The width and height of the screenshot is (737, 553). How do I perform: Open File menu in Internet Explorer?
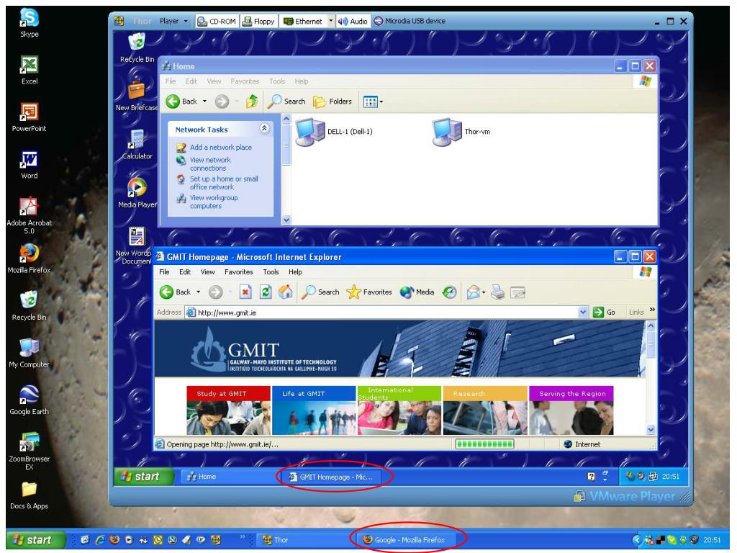pos(164,271)
